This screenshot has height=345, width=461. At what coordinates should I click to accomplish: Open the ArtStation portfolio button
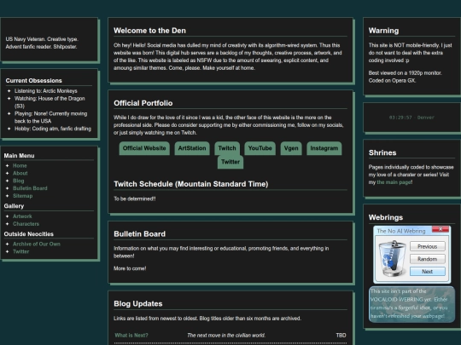[x=192, y=148]
